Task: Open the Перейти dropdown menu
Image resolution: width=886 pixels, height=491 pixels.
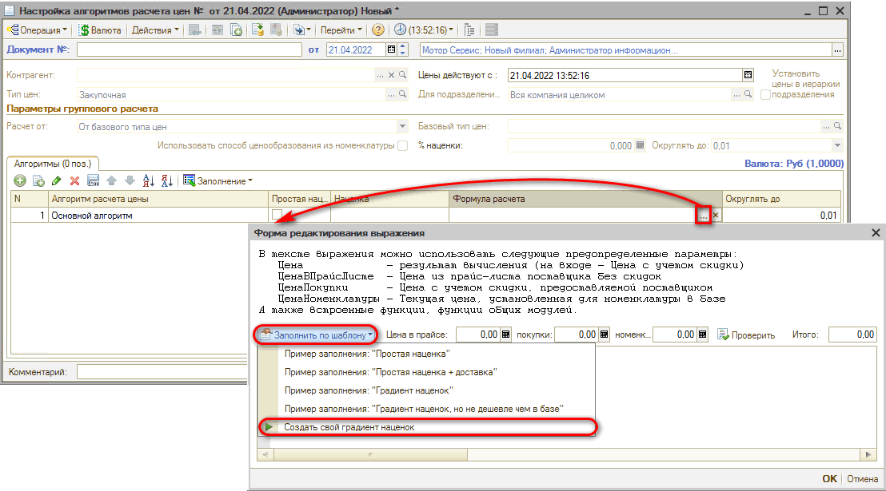Action: tap(341, 30)
